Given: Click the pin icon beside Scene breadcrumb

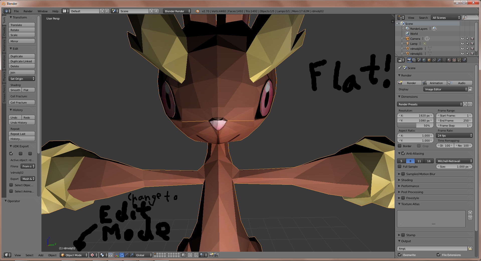Looking at the screenshot, I should tap(399, 68).
